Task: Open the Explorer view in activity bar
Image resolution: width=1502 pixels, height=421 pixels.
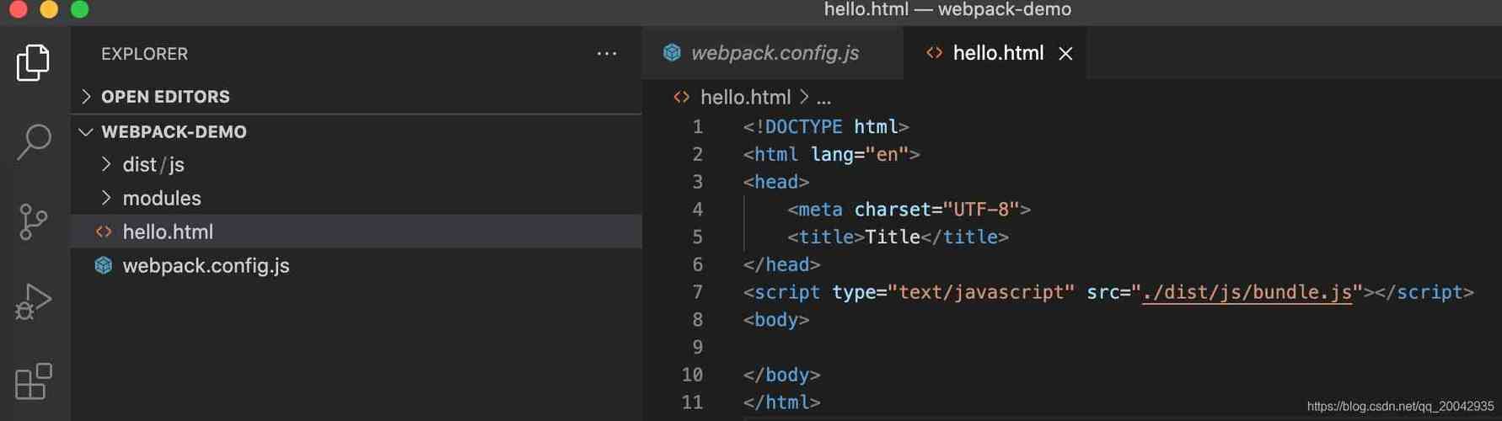Action: click(34, 63)
